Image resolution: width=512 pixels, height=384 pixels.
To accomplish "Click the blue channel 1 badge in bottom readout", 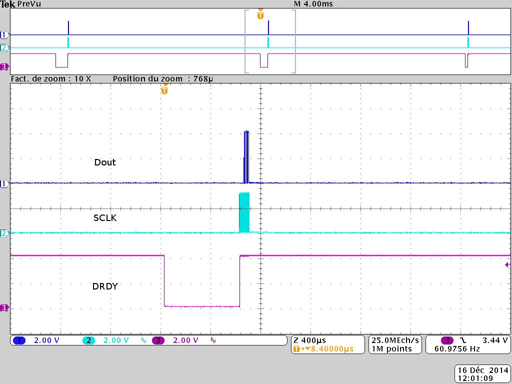I will tap(19, 340).
